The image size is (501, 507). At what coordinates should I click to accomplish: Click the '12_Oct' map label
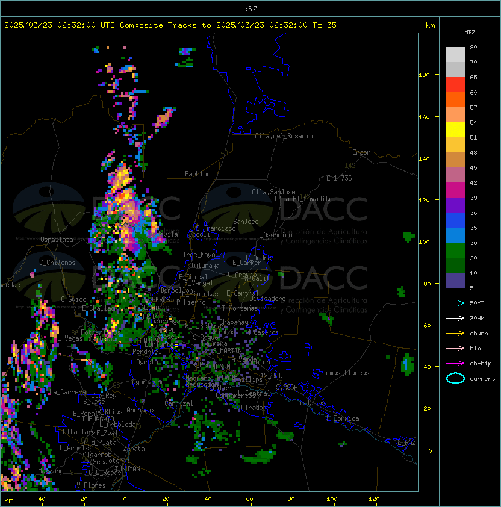(271, 376)
